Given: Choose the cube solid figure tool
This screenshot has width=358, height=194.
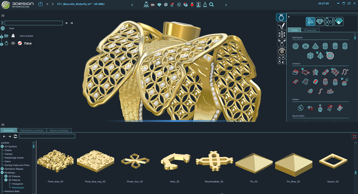Looking at the screenshot, I should [x=310, y=56].
